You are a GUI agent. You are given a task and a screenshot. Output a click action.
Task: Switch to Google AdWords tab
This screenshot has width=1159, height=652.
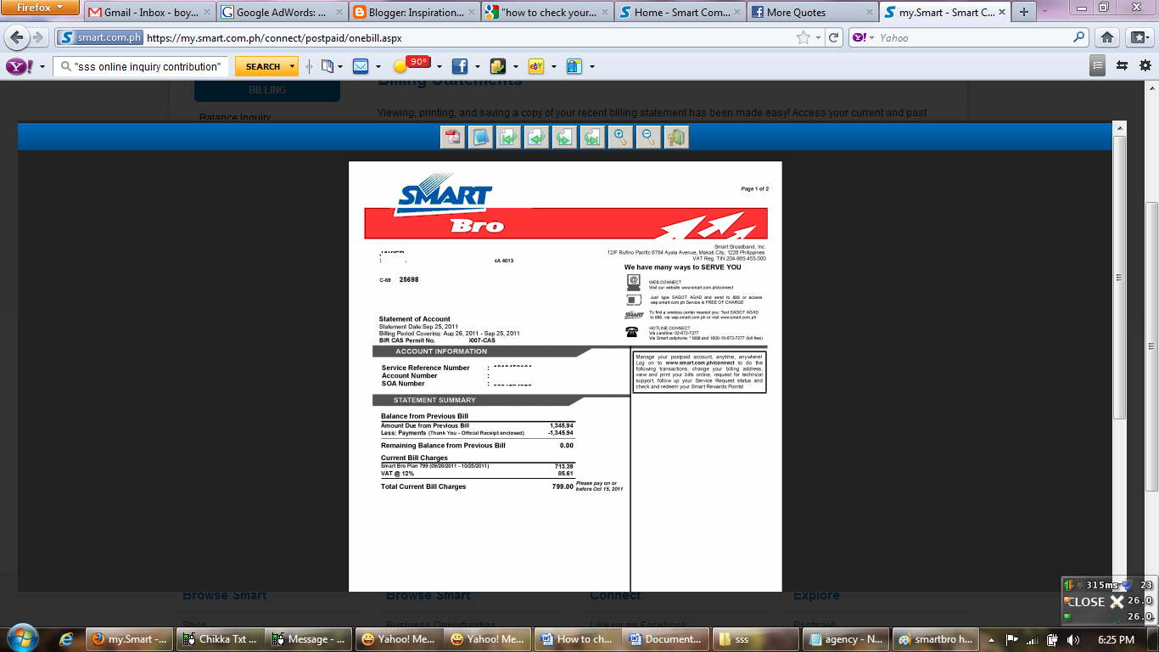281,13
